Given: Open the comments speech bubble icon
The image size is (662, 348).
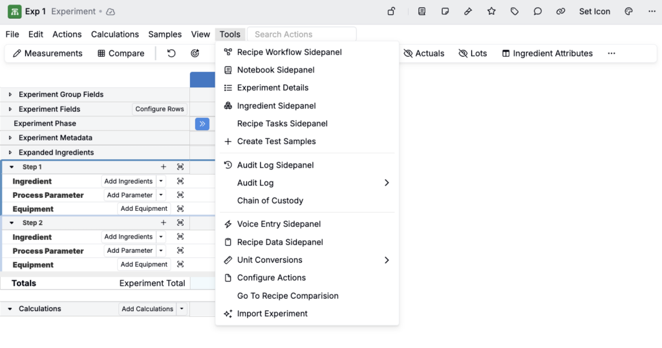Looking at the screenshot, I should (x=537, y=12).
